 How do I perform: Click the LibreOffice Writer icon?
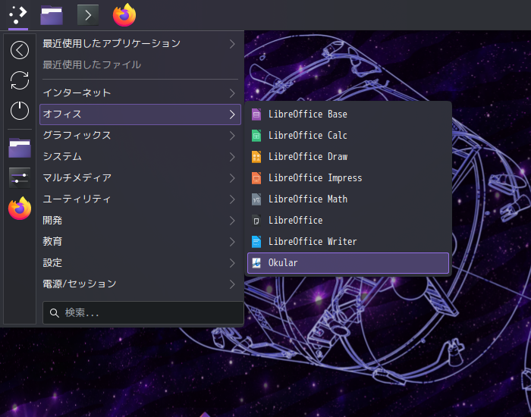tap(256, 242)
